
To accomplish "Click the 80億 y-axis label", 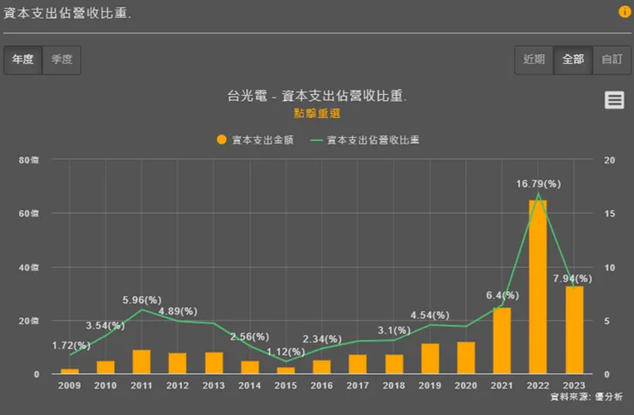I will click(x=29, y=160).
